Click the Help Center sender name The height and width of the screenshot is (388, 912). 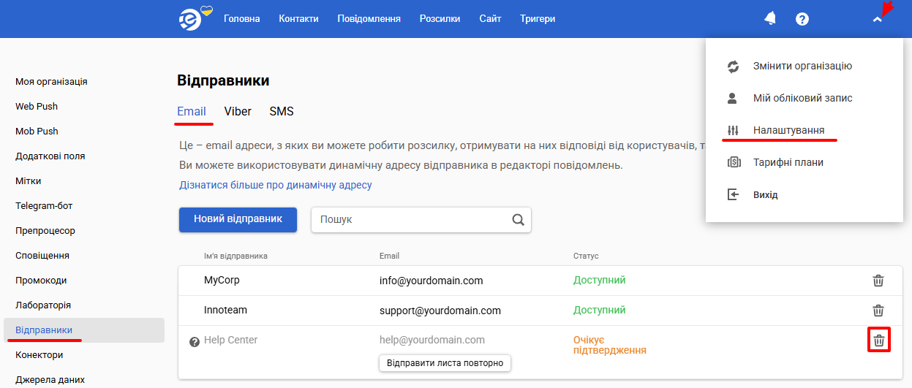pyautogui.click(x=230, y=341)
